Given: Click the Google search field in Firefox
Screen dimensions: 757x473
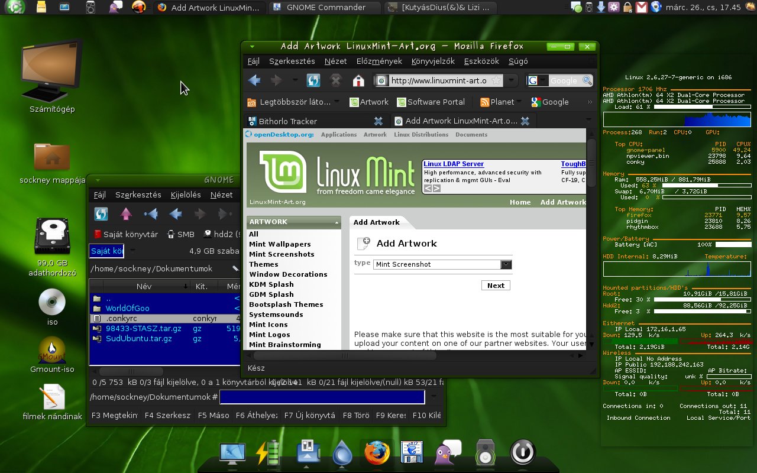Looking at the screenshot, I should tap(564, 80).
